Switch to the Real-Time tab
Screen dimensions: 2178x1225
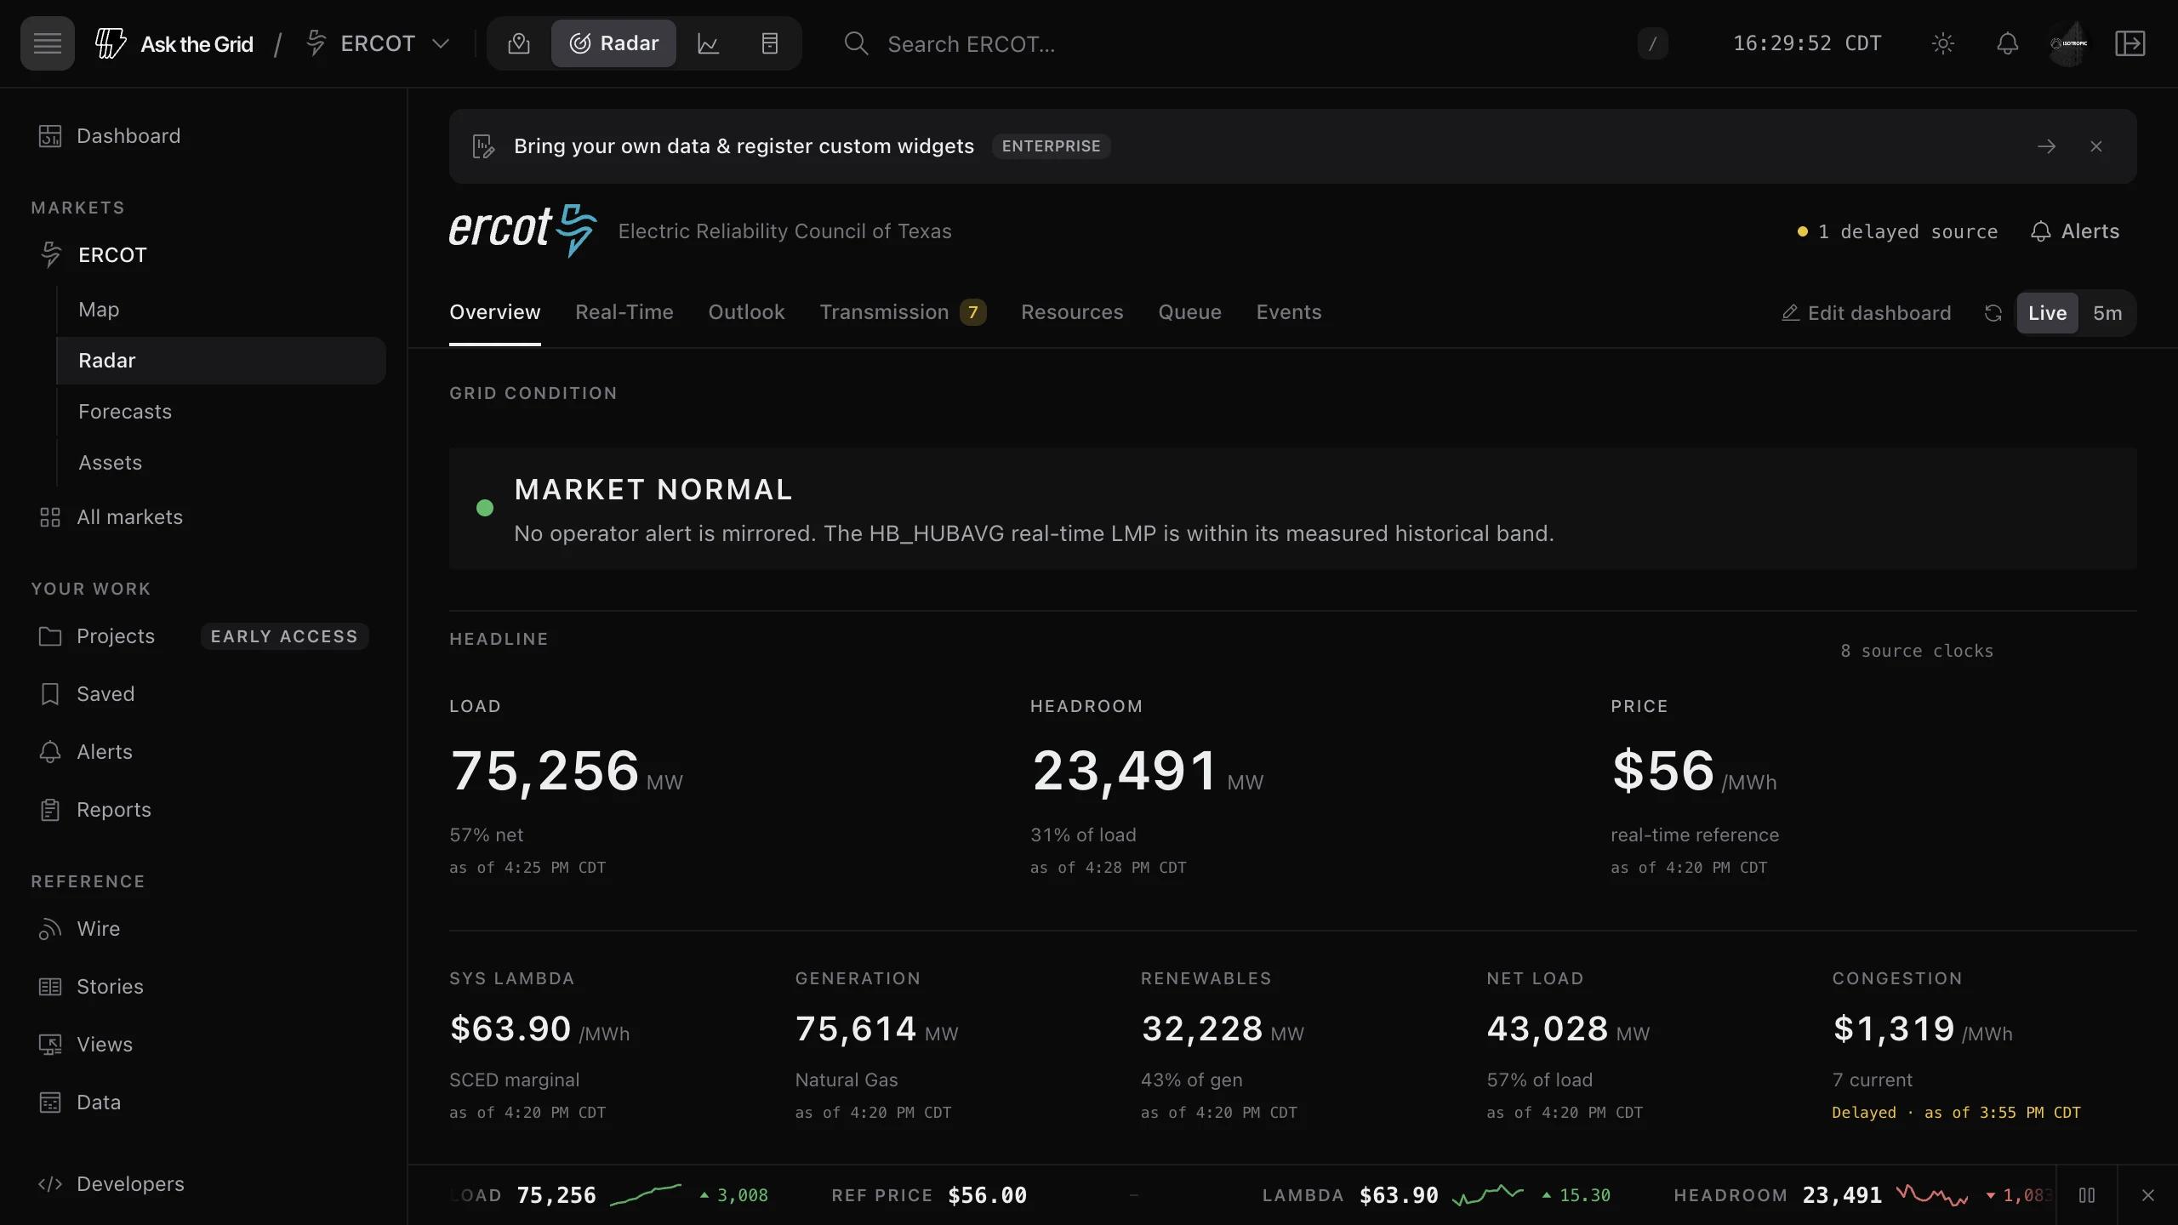click(x=624, y=312)
